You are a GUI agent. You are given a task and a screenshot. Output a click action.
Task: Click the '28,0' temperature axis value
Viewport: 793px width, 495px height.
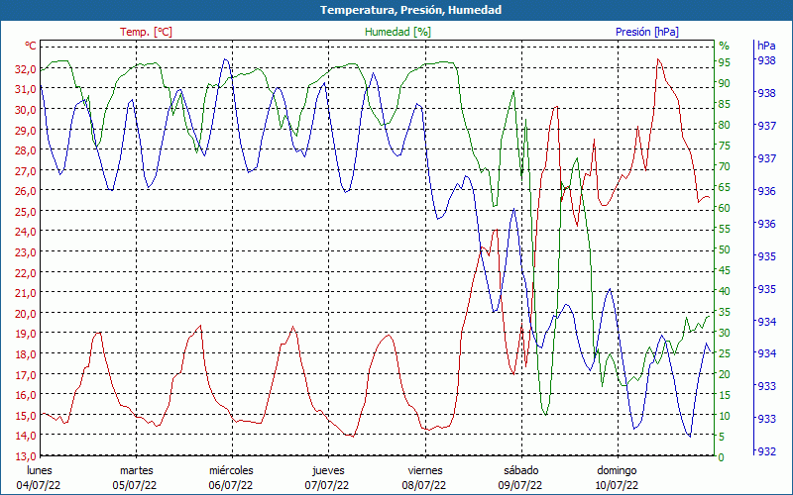[x=26, y=150]
